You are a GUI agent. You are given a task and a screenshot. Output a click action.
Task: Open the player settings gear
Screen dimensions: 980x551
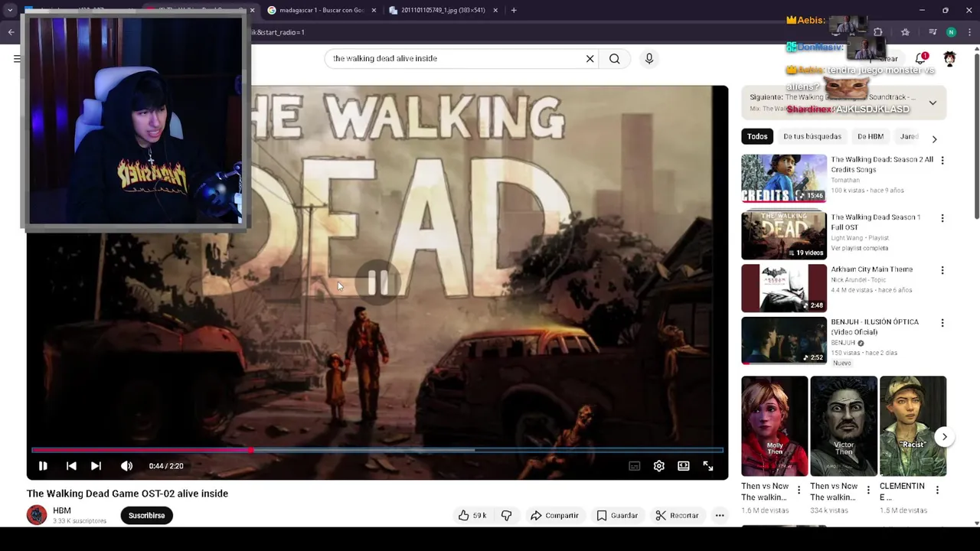659,466
